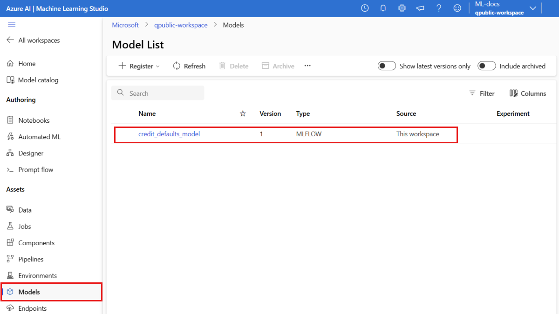Navigate to the Endpoints section
Screen dimensions: 559x314
click(32, 308)
